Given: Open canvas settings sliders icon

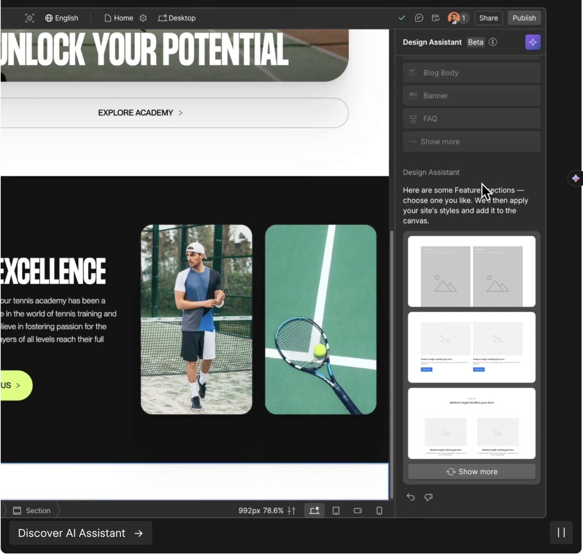Looking at the screenshot, I should (291, 511).
